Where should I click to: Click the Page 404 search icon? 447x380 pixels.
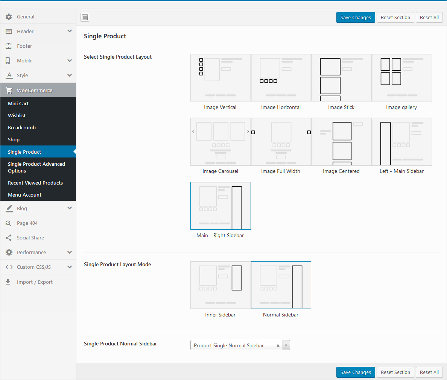click(x=9, y=223)
